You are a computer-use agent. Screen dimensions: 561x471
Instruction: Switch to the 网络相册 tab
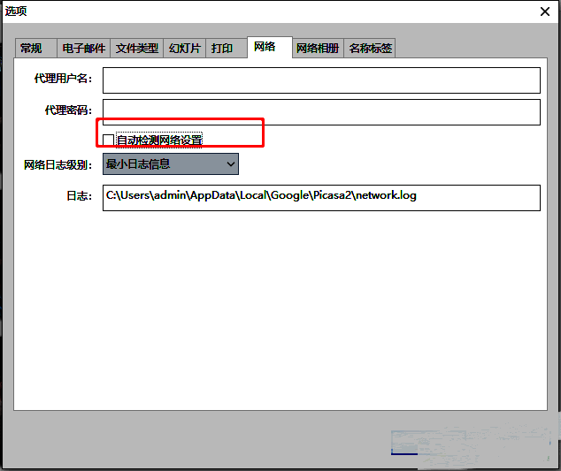(x=317, y=49)
